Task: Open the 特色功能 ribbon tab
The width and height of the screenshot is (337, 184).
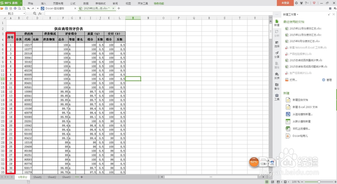Action: click(x=159, y=3)
